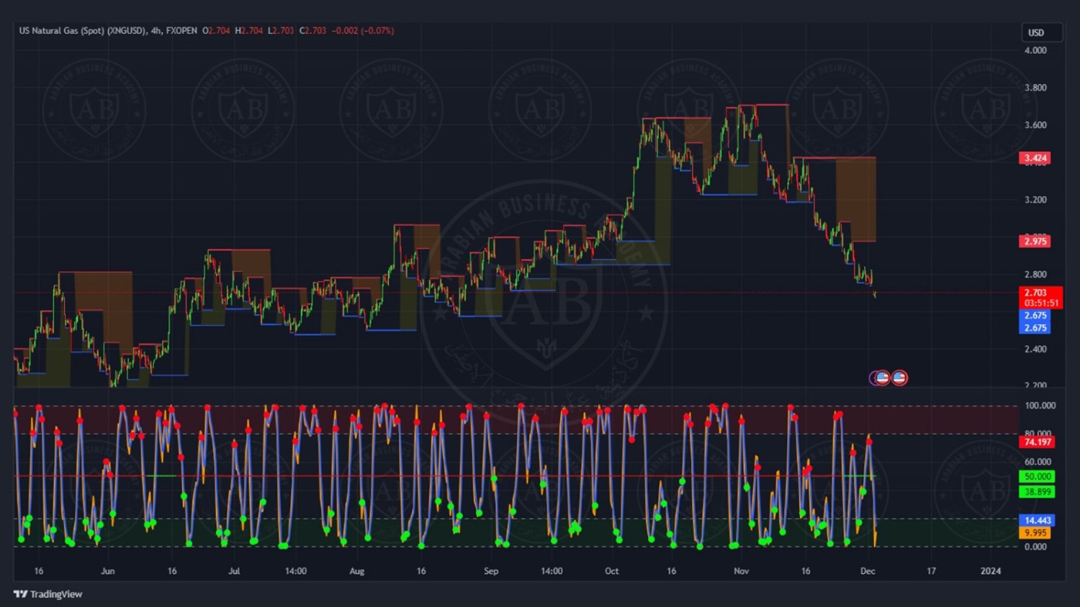Click the orange 9.995 indicator value label
The width and height of the screenshot is (1080, 607).
[x=1035, y=533]
